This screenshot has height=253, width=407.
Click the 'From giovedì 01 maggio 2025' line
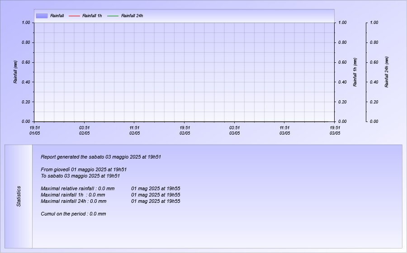(x=84, y=169)
